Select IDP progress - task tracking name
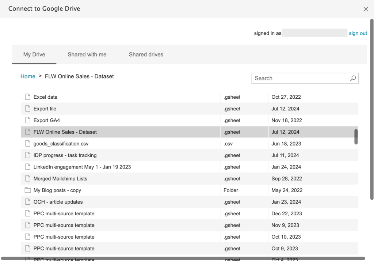 65,155
